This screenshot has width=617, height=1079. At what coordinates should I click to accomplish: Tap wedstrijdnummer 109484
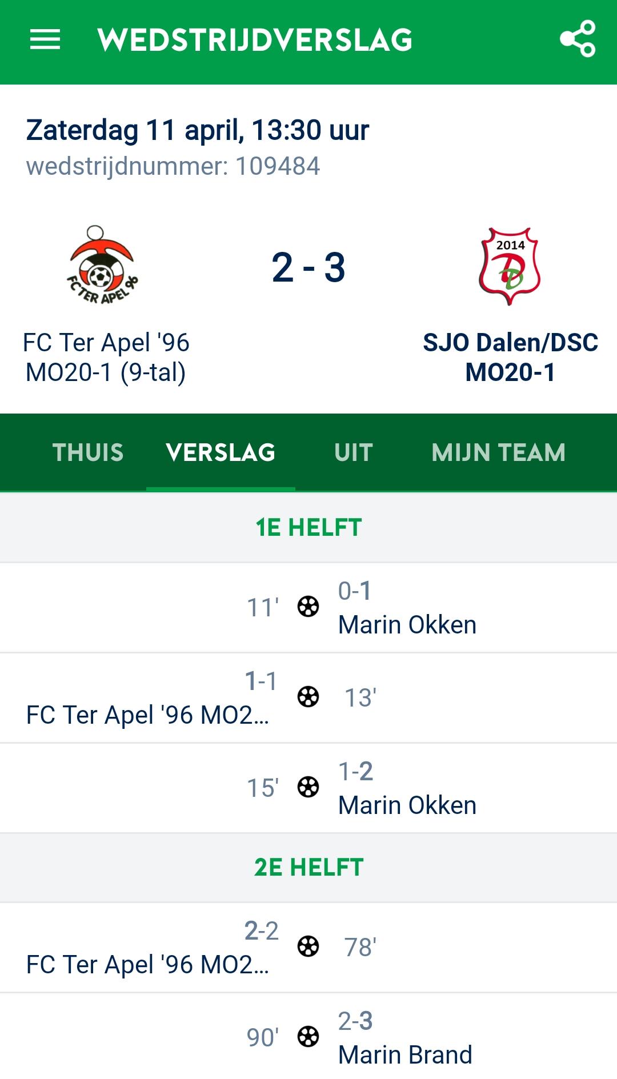click(x=173, y=167)
